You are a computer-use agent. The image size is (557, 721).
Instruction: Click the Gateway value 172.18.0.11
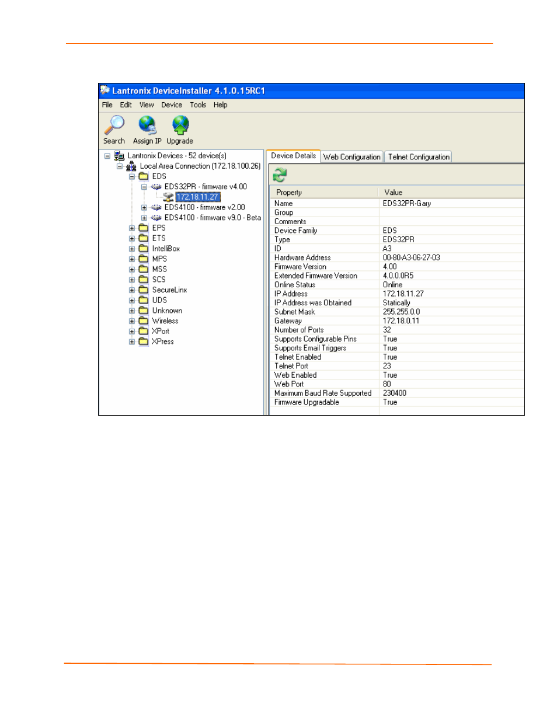coord(401,321)
